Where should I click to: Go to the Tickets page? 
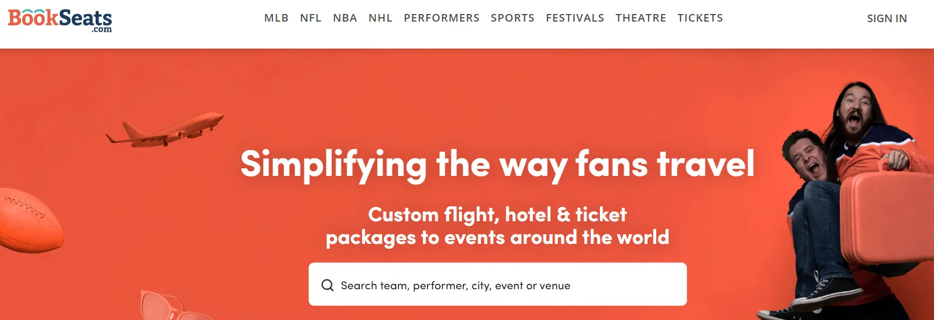coord(700,18)
